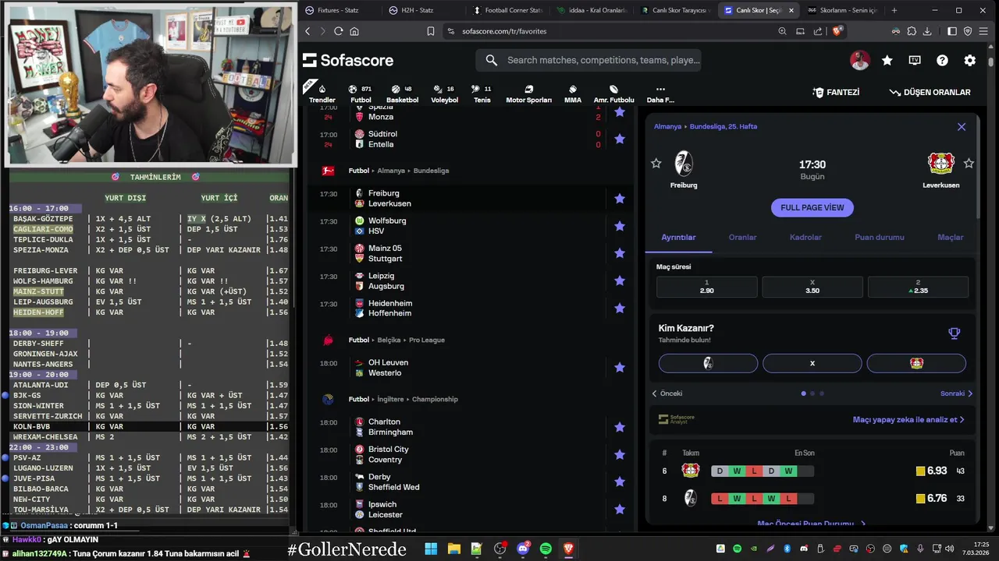Image resolution: width=999 pixels, height=561 pixels.
Task: Switch to the Maçlar tab
Action: pyautogui.click(x=951, y=237)
